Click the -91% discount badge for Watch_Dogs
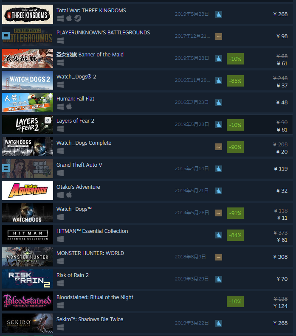296x336 pixels. [235, 213]
